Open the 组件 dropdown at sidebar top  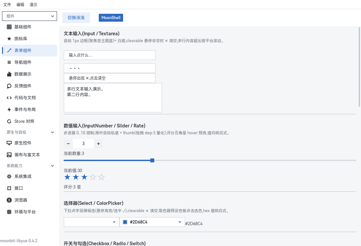[30, 16]
